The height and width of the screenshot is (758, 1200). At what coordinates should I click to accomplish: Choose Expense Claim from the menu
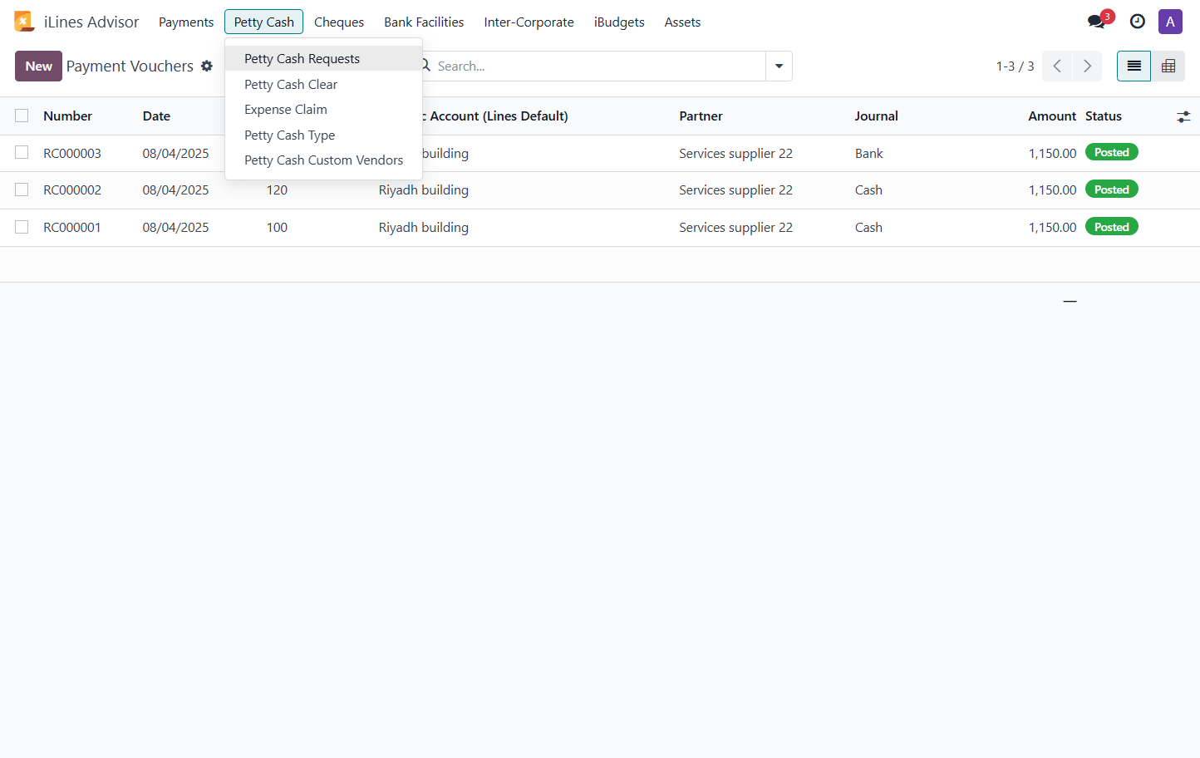(x=323, y=109)
